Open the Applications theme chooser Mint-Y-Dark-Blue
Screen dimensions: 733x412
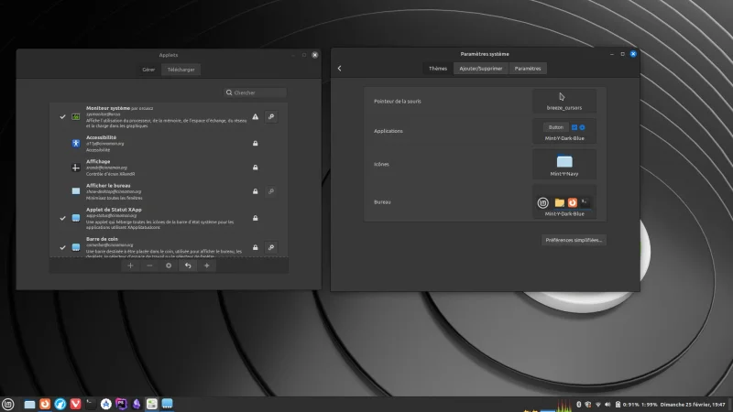[564, 131]
